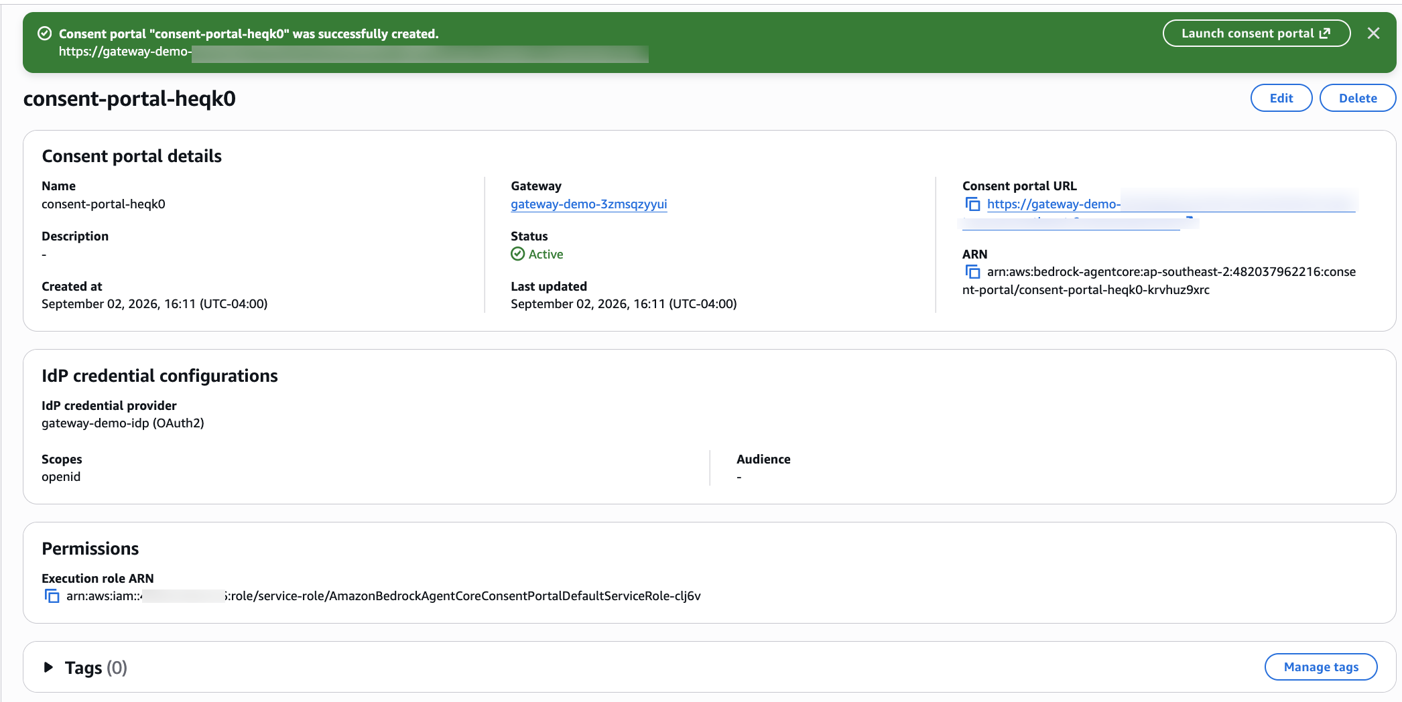Open the Consent portal URL link
The image size is (1402, 702).
tap(1171, 204)
